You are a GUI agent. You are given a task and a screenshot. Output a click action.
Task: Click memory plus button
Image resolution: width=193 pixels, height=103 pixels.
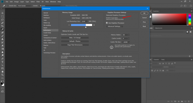click(94, 25)
